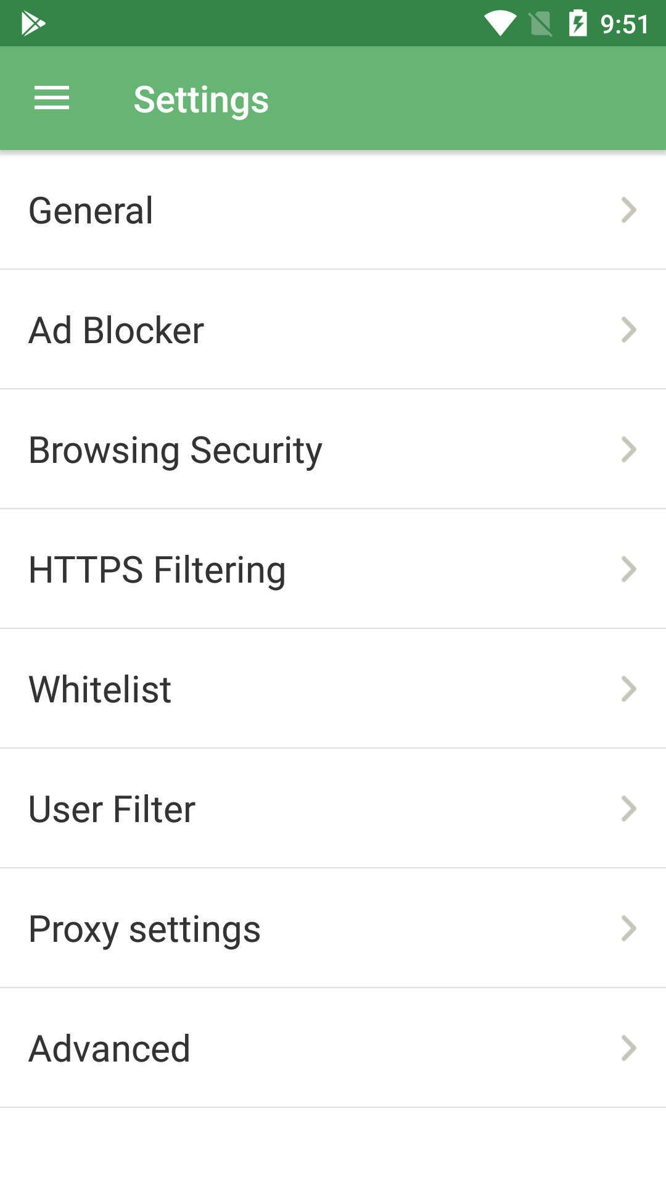
Task: Tap the Wi-Fi signal status icon
Action: point(499,23)
